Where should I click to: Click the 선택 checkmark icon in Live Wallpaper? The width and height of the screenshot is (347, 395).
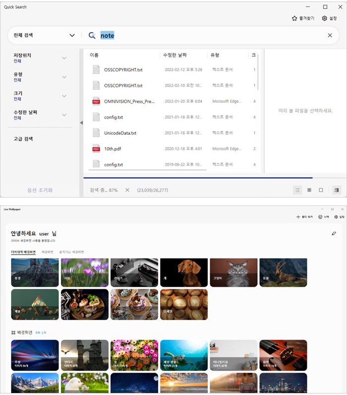point(320,217)
